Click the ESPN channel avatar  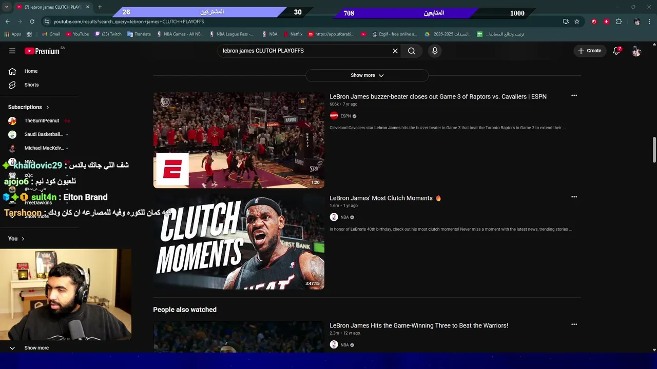(334, 116)
